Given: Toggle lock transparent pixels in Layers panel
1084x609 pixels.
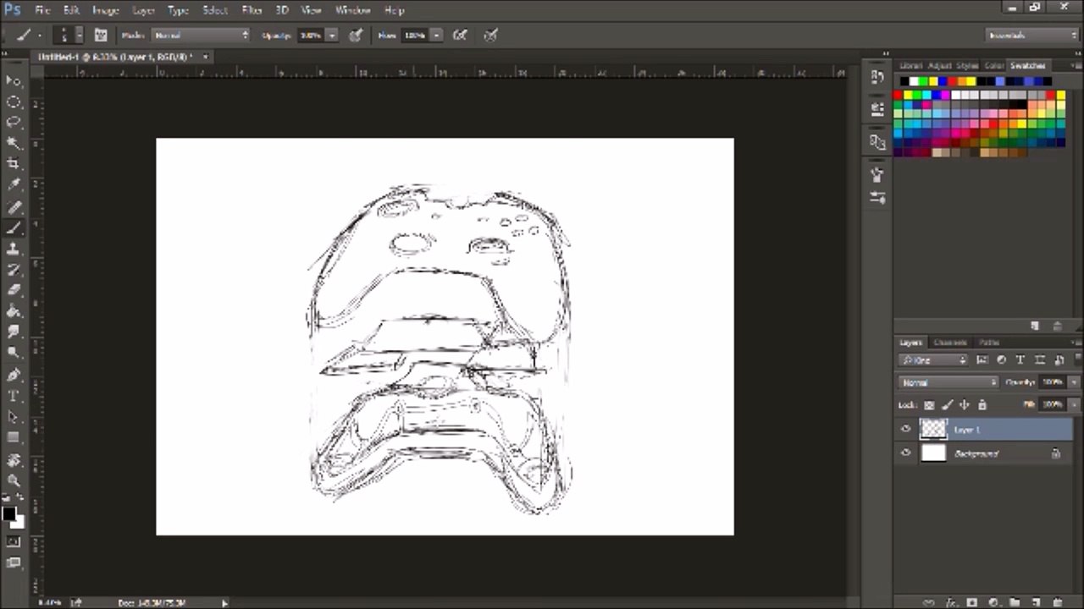Looking at the screenshot, I should (x=929, y=405).
